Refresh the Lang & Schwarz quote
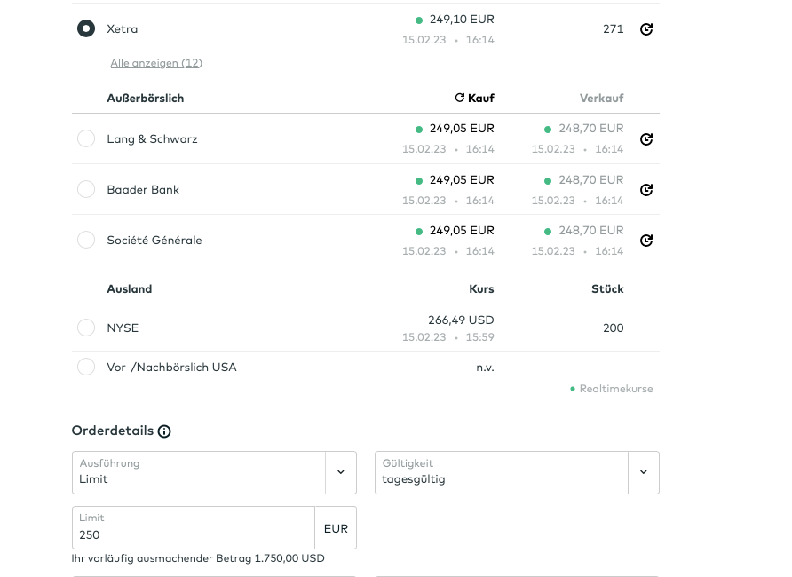The width and height of the screenshot is (792, 577). tap(646, 139)
